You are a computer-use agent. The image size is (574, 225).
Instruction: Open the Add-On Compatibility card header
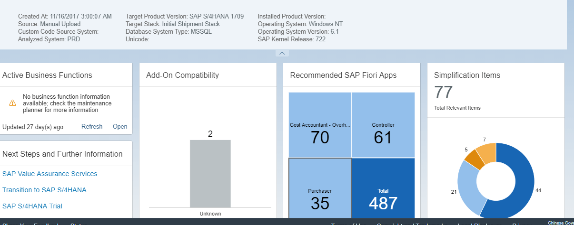[182, 75]
